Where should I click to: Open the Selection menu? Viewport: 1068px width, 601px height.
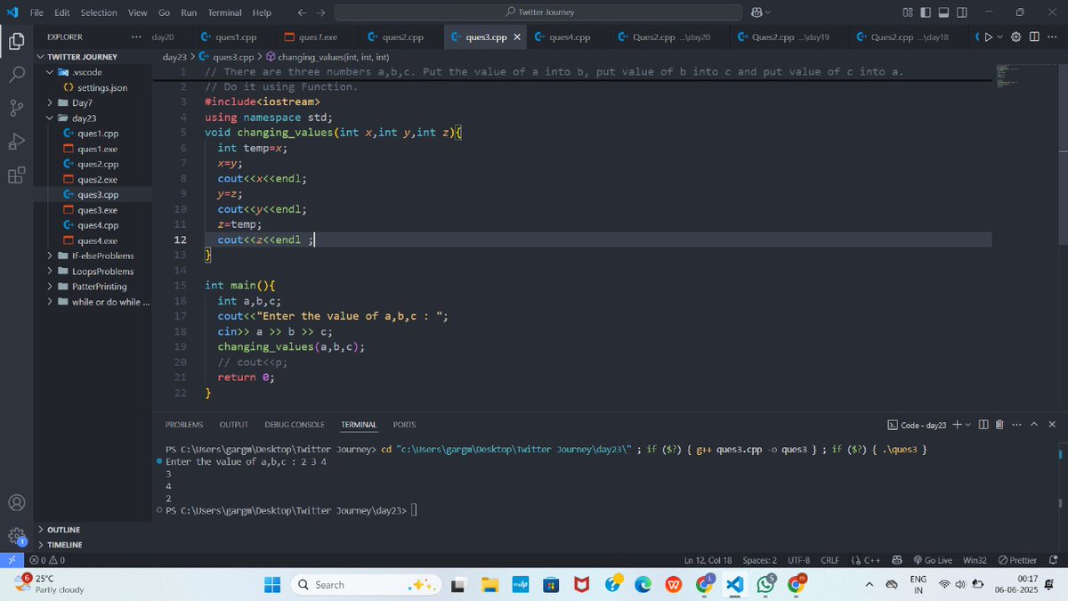coord(98,12)
